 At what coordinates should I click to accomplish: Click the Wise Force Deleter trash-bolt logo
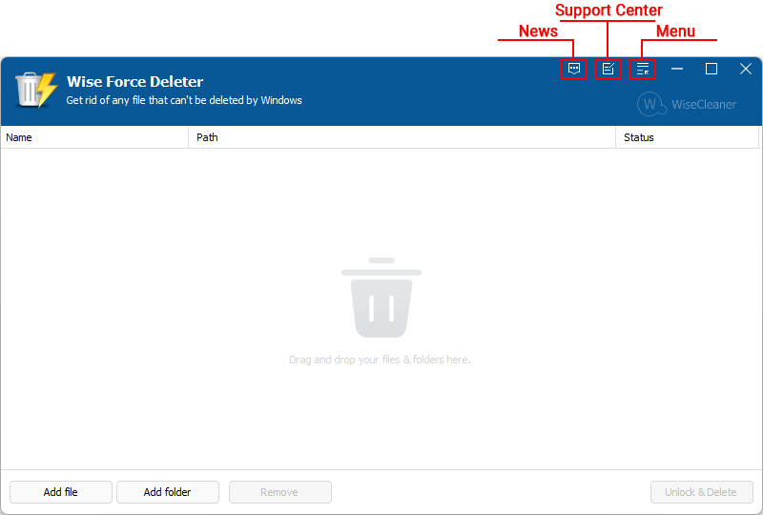click(36, 90)
